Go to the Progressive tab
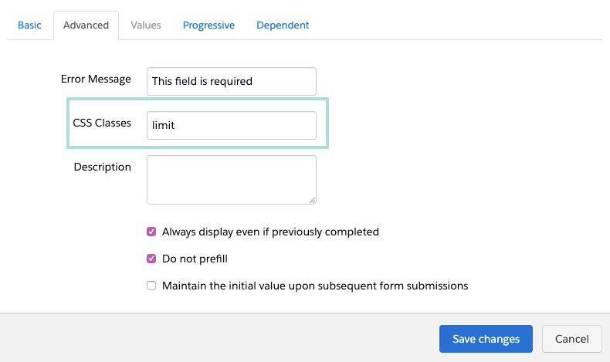This screenshot has width=610, height=362. [x=208, y=25]
